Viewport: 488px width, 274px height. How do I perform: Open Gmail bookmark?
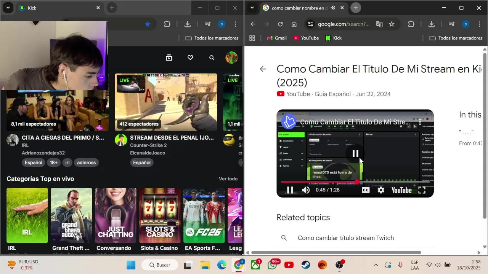click(277, 38)
